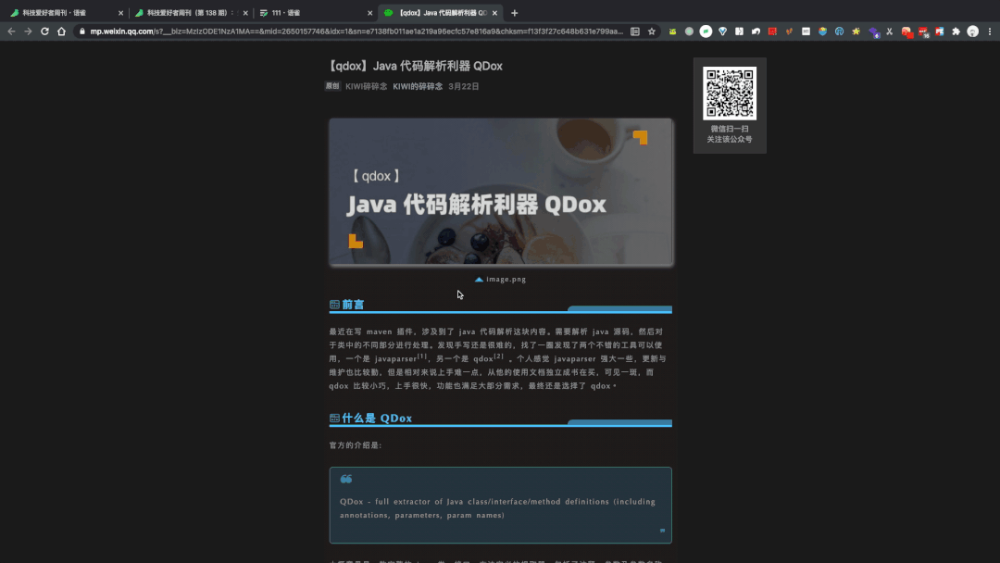Bookmark this page with star icon
Image resolution: width=1000 pixels, height=563 pixels.
tap(652, 31)
